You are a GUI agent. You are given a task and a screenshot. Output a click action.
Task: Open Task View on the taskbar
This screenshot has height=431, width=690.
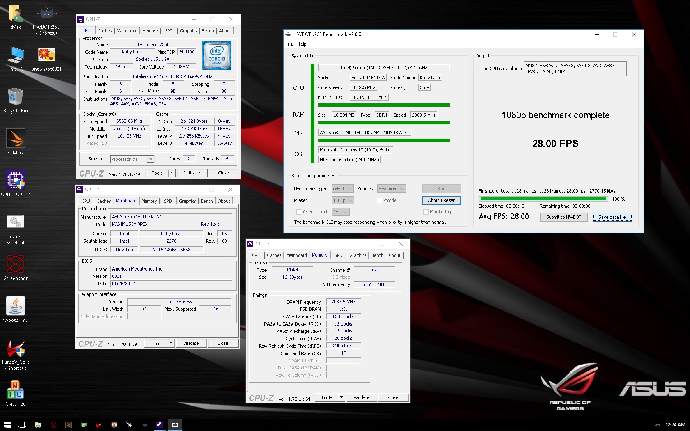[22, 425]
